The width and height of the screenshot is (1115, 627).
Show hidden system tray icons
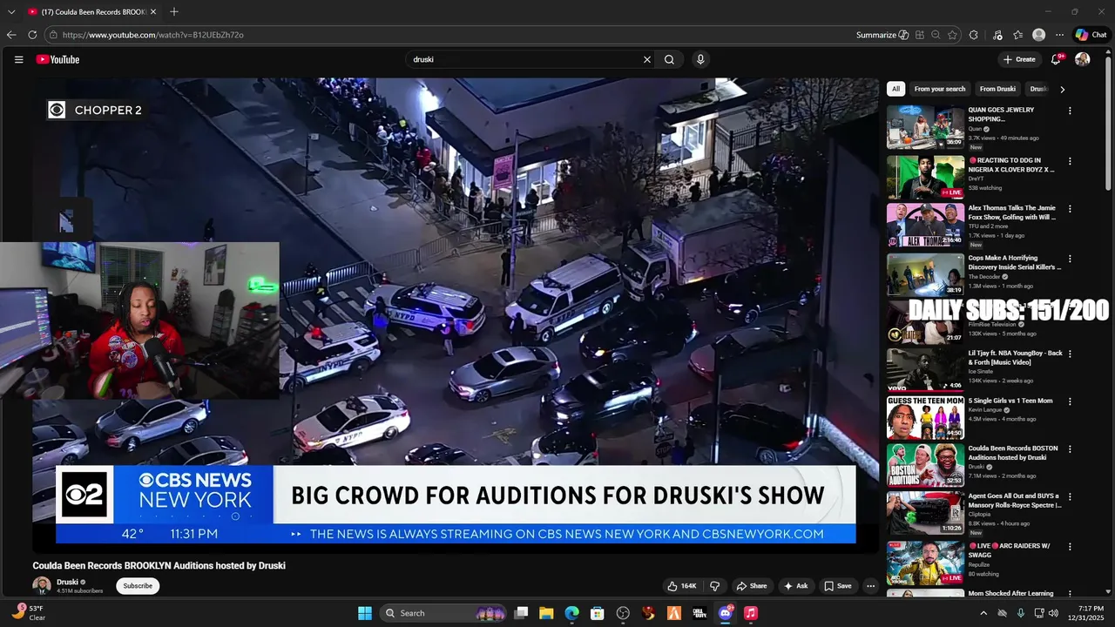(983, 613)
